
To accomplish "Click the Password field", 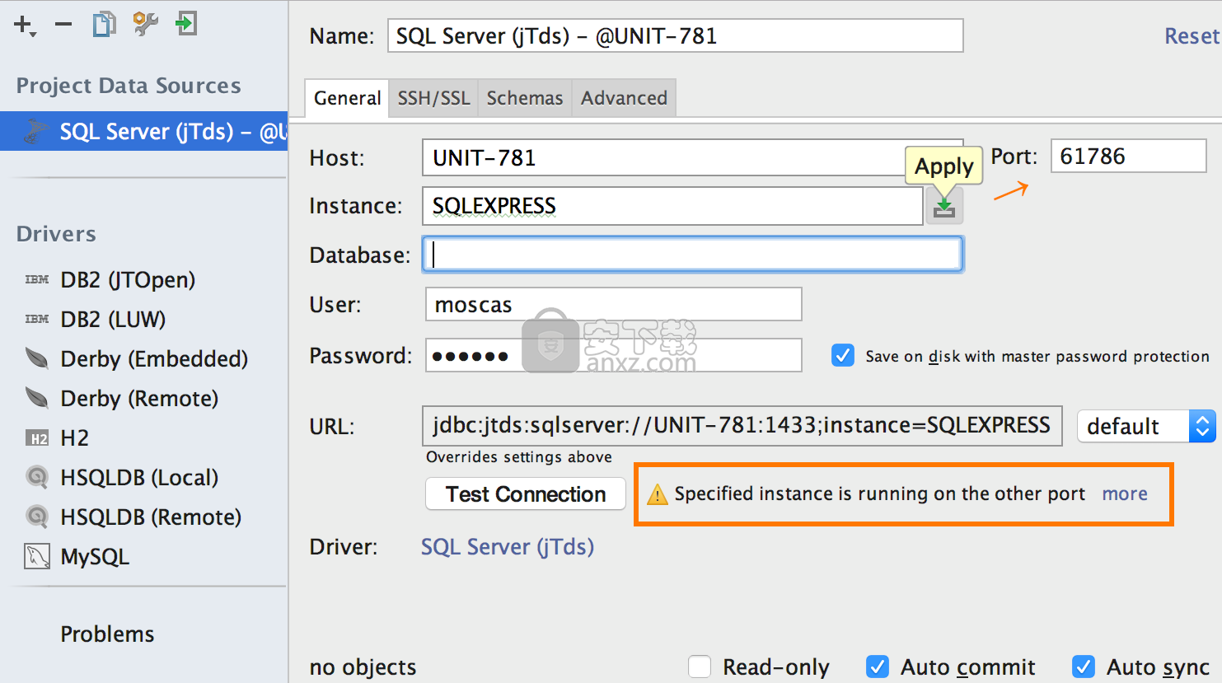I will (614, 356).
